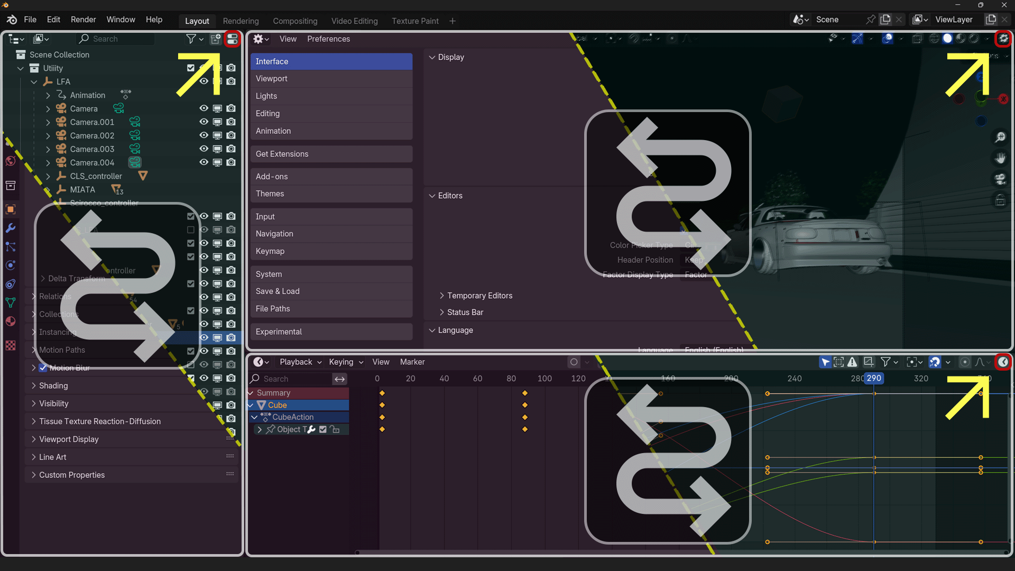Hide Camera.002 using its eye toggle
This screenshot has height=571, width=1015.
pos(204,135)
